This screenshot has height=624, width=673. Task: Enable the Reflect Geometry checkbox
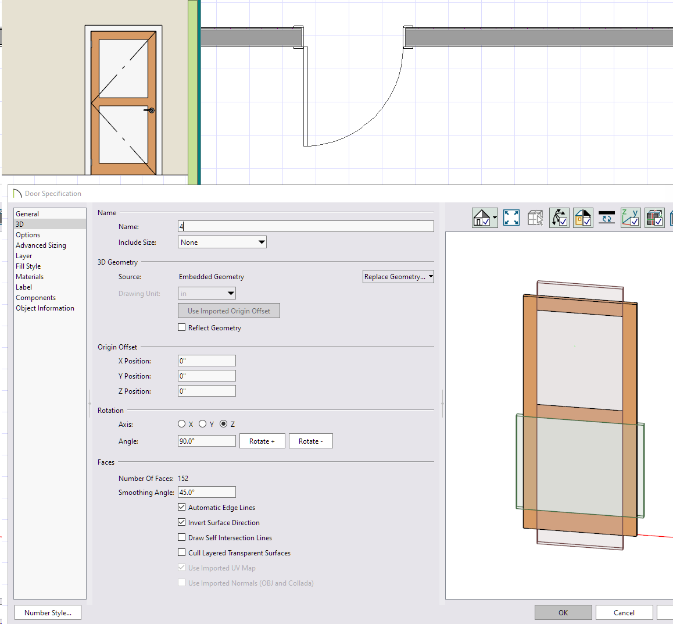tap(182, 327)
